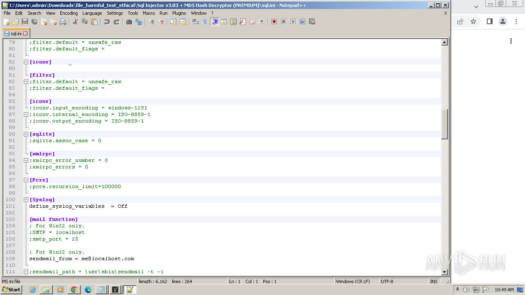
Task: Click the User Defined Language icon
Action: point(224,22)
